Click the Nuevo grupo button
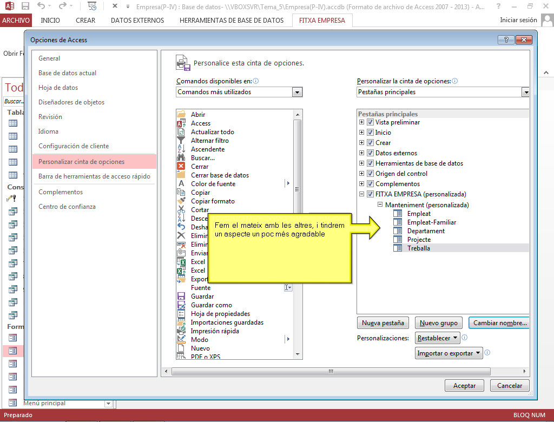This screenshot has height=422, width=554. tap(438, 322)
